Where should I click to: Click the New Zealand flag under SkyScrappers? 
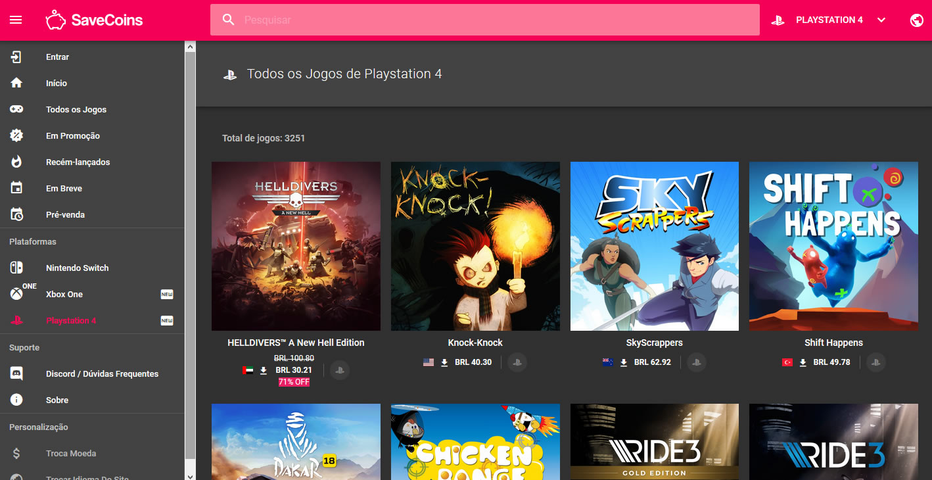click(x=608, y=362)
